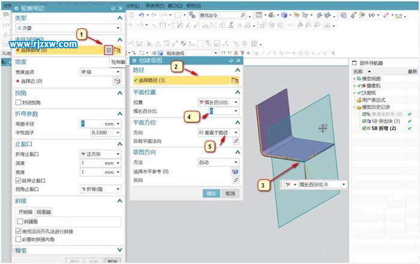Image resolution: width=420 pixels, height=264 pixels.
Task: Click the 模型历史记录 folder icon
Action: pyautogui.click(x=359, y=107)
